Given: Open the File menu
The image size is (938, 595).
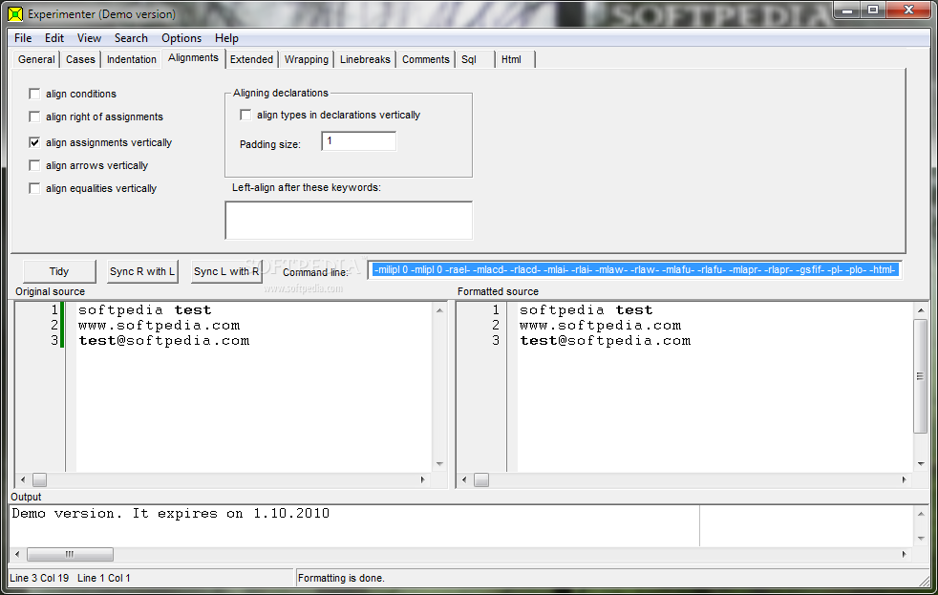Looking at the screenshot, I should (x=23, y=37).
